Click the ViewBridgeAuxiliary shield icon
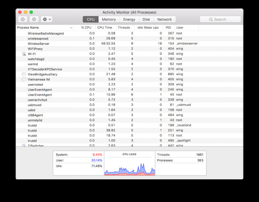 24,74
